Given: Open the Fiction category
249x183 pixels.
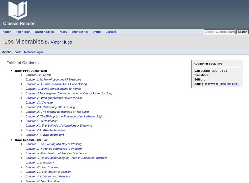Looking at the screenshot, I should pos(7,32).
